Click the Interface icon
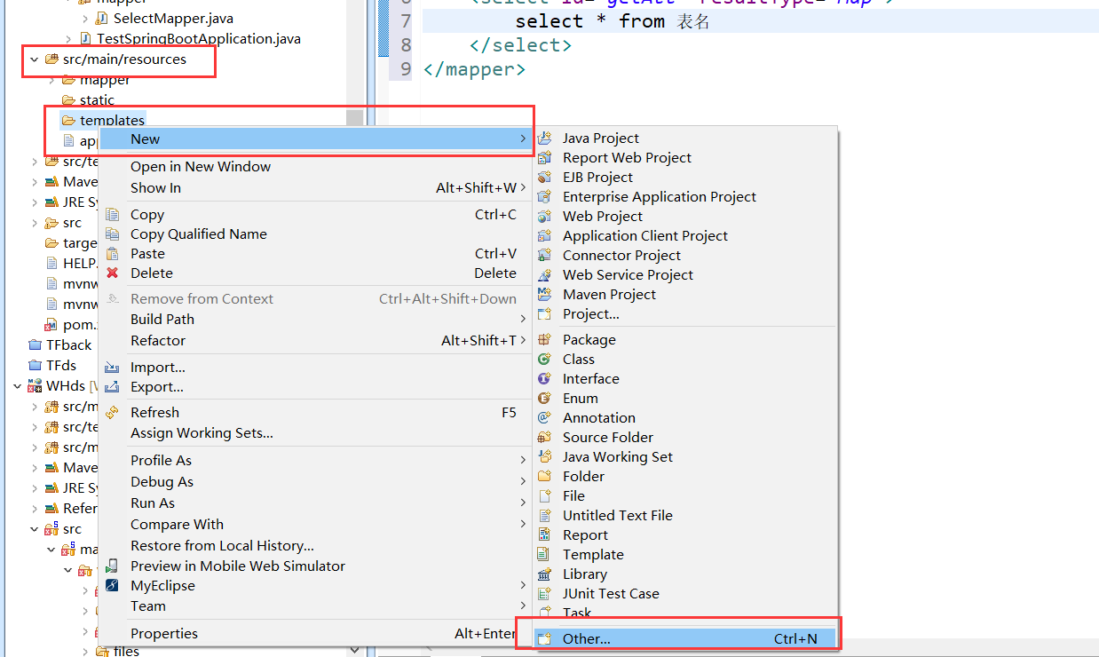The height and width of the screenshot is (657, 1099). pos(545,378)
